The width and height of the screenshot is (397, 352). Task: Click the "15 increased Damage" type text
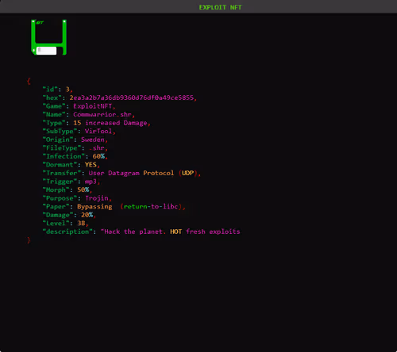point(110,123)
